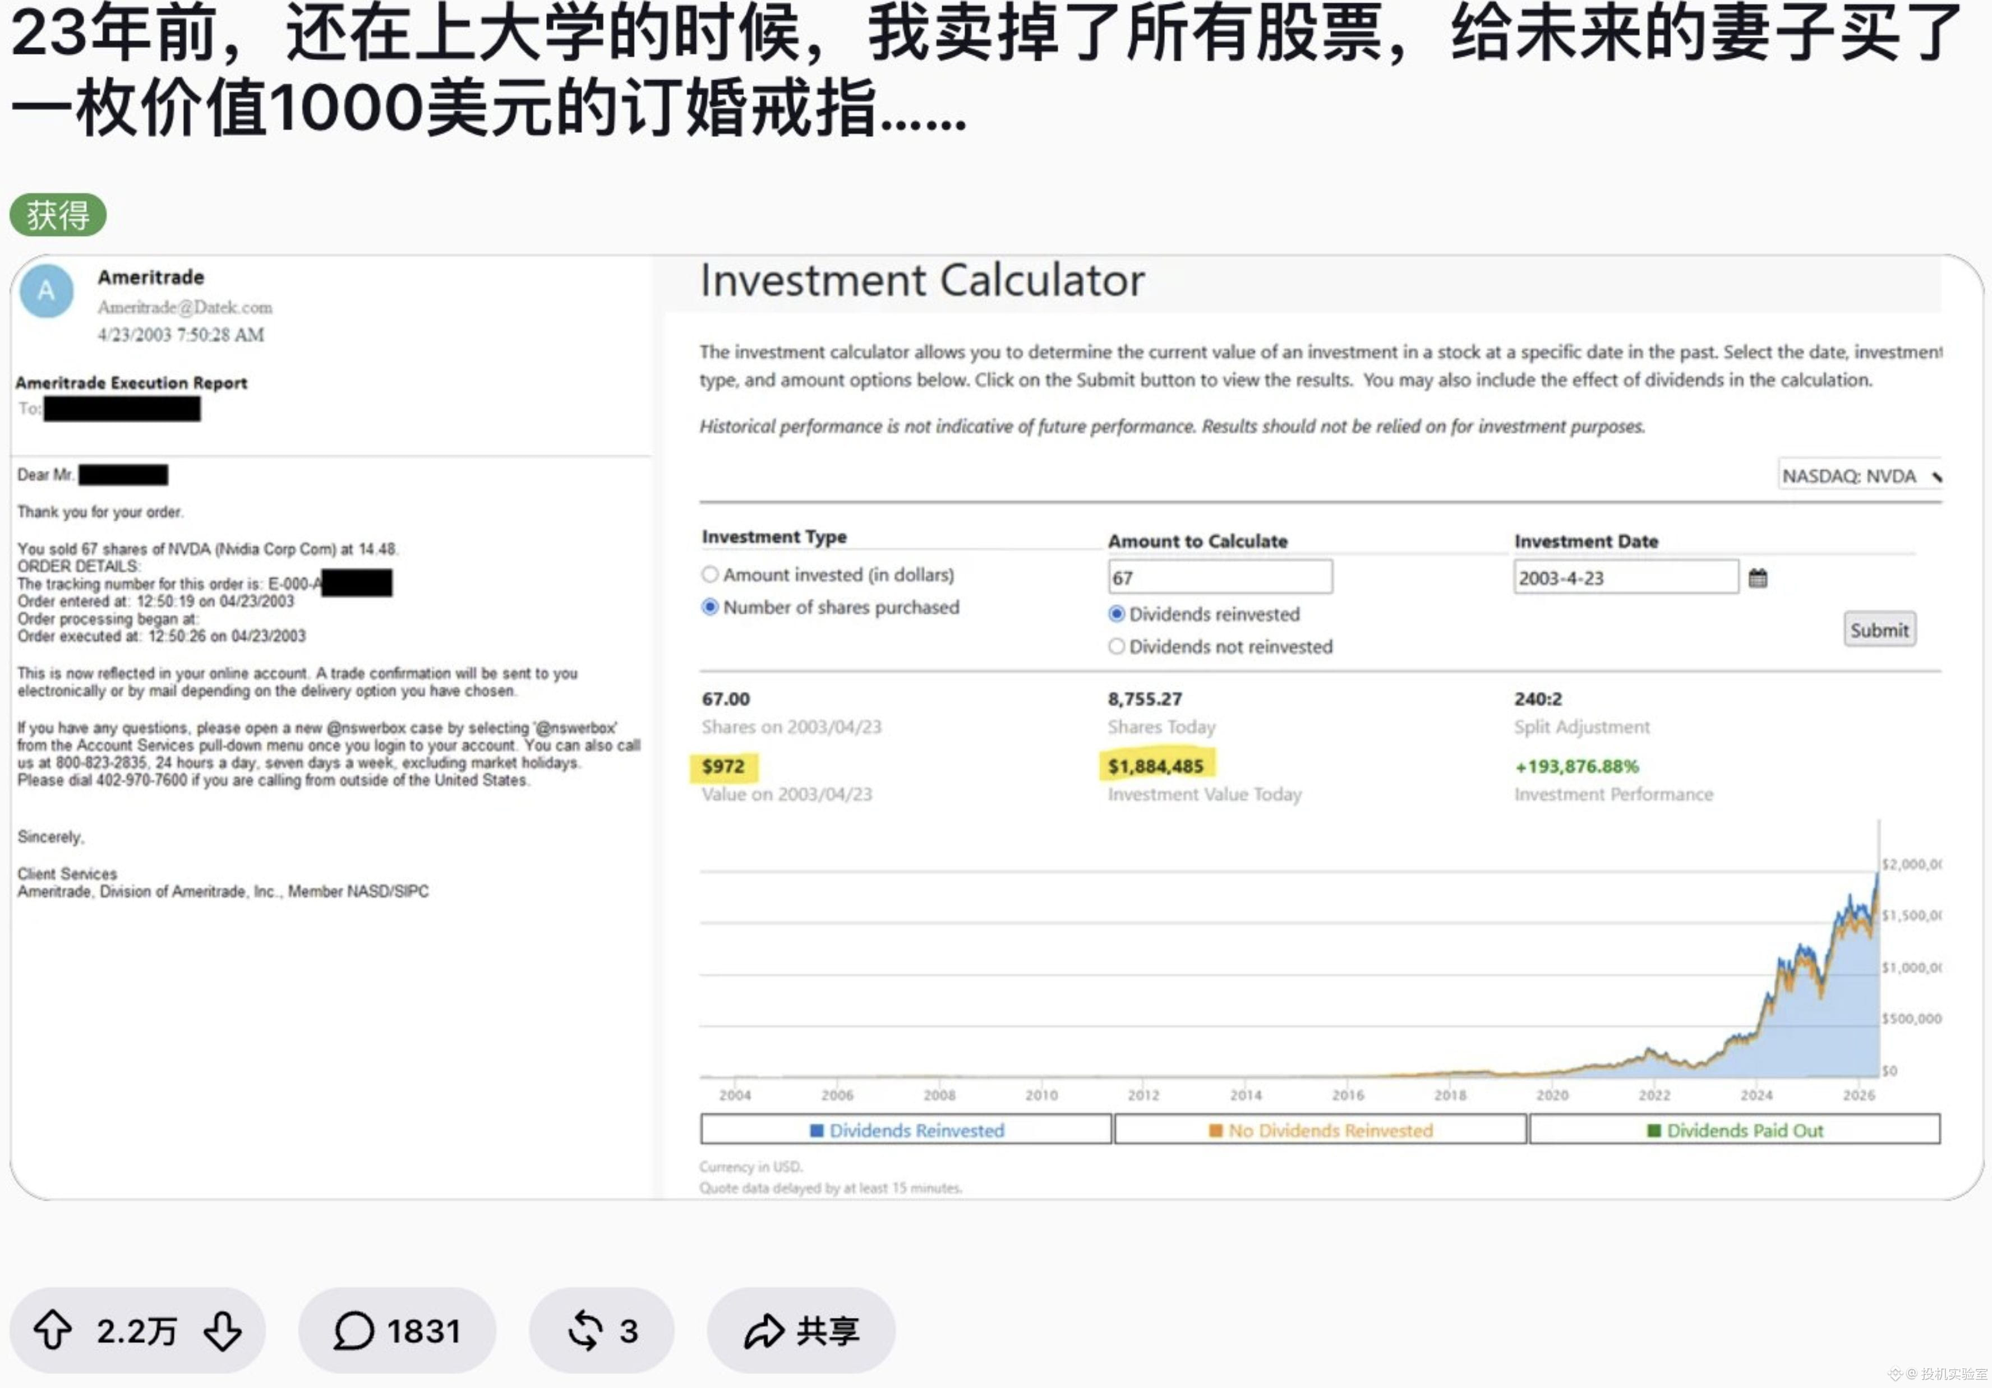Tap the 共享 share button
Screen dimensions: 1992x1388
coord(801,1330)
